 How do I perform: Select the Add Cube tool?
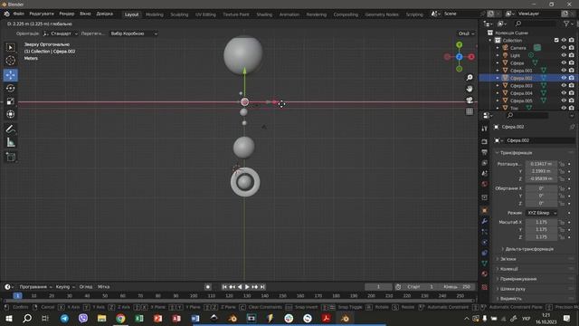[10, 157]
